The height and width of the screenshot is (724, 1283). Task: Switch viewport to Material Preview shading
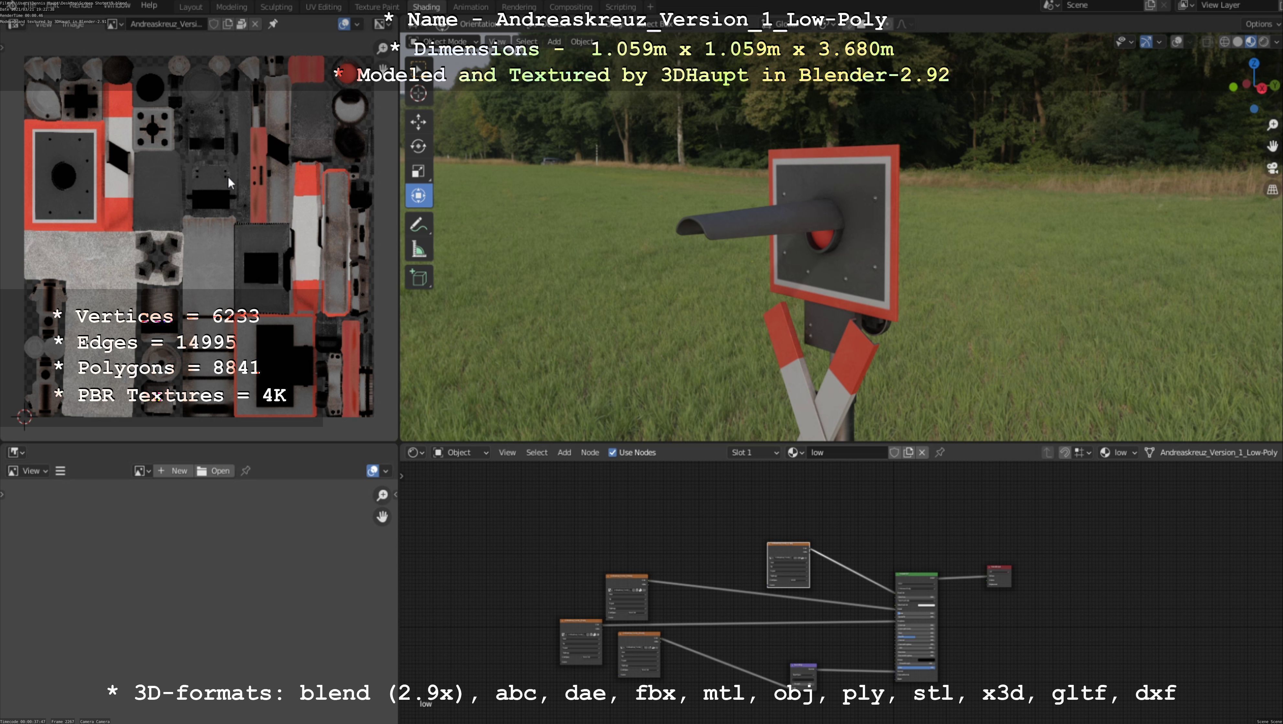tap(1250, 42)
